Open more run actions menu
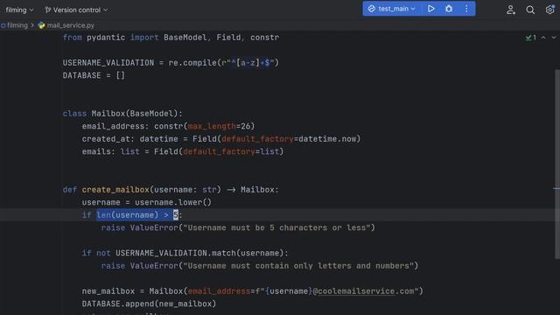Image resolution: width=560 pixels, height=315 pixels. click(466, 9)
